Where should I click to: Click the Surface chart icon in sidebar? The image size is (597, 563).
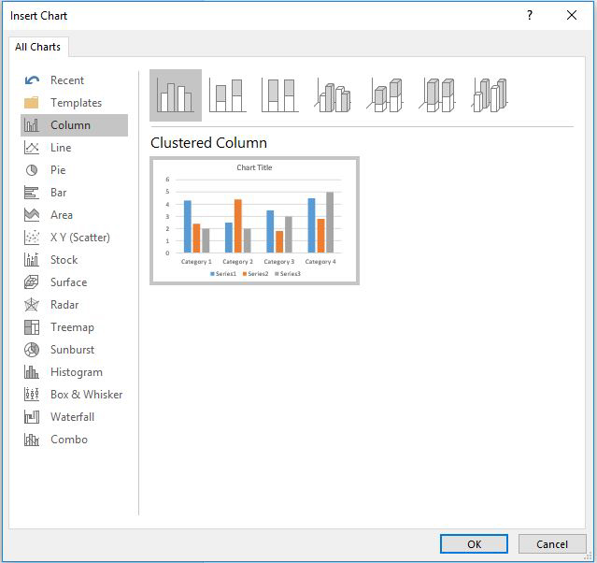32,282
